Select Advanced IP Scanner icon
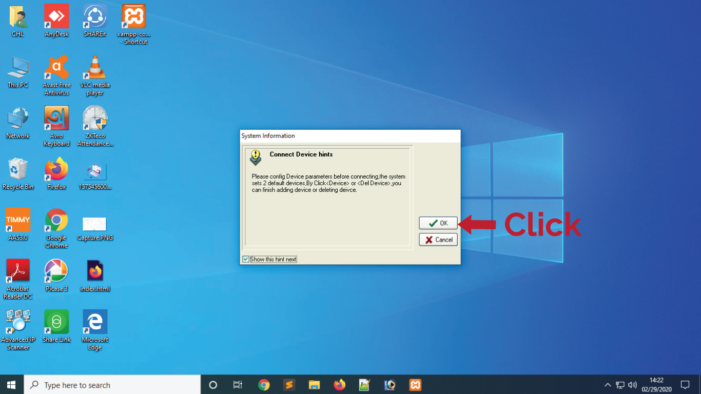The width and height of the screenshot is (701, 394). (18, 330)
